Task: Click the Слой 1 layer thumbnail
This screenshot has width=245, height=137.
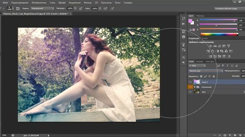Action: pos(197,82)
